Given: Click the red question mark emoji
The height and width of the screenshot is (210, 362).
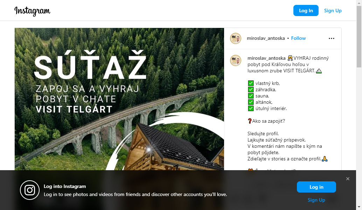Looking at the screenshot, I should (250, 121).
